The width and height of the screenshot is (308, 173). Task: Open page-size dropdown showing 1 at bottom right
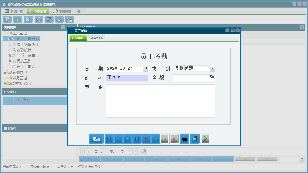pos(302,159)
